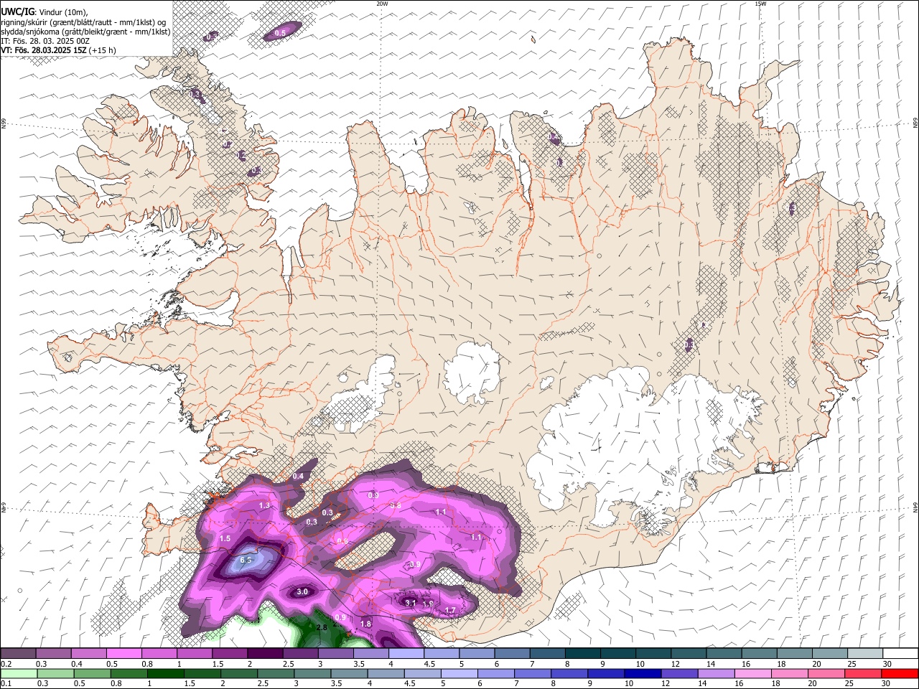The width and height of the screenshot is (919, 689).
Task: Click the 'UWC/IG: Vindur (10m)' title text
Action: (43, 12)
